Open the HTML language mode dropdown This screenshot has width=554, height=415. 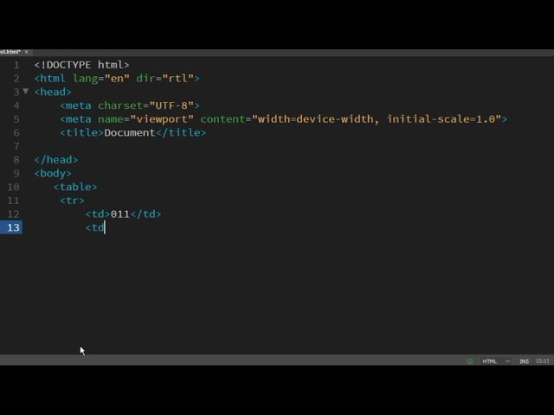pos(496,361)
